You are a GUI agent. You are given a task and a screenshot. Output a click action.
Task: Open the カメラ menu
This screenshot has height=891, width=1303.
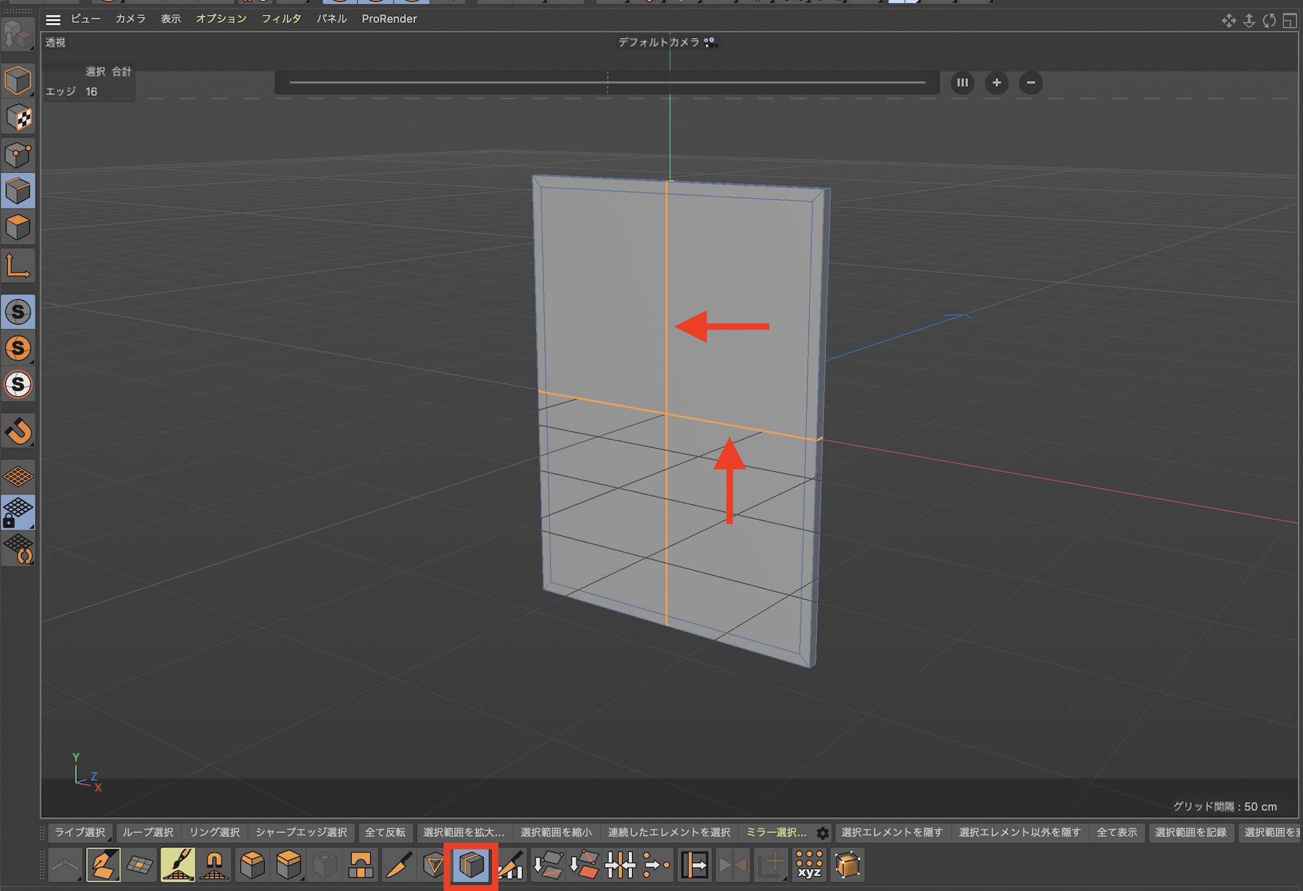click(130, 19)
